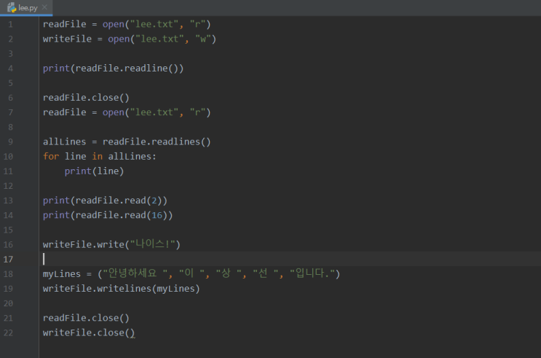Viewport: 541px width, 358px height.
Task: Click the 'myLines = ("안녕하세요 "...' tuple line
Action: pos(191,274)
